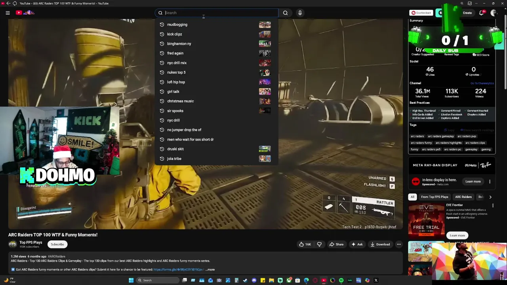
Task: Open the browser three-dot settings menu
Action: tap(476, 3)
